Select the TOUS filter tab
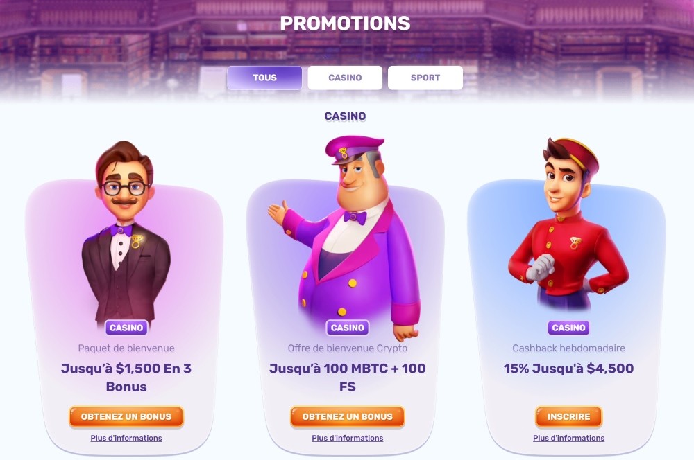This screenshot has width=694, height=460. (x=264, y=78)
